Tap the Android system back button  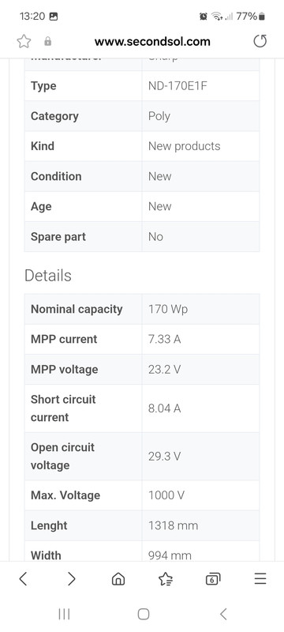pos(223,614)
